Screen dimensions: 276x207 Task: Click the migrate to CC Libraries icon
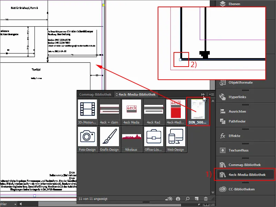(x=168, y=199)
